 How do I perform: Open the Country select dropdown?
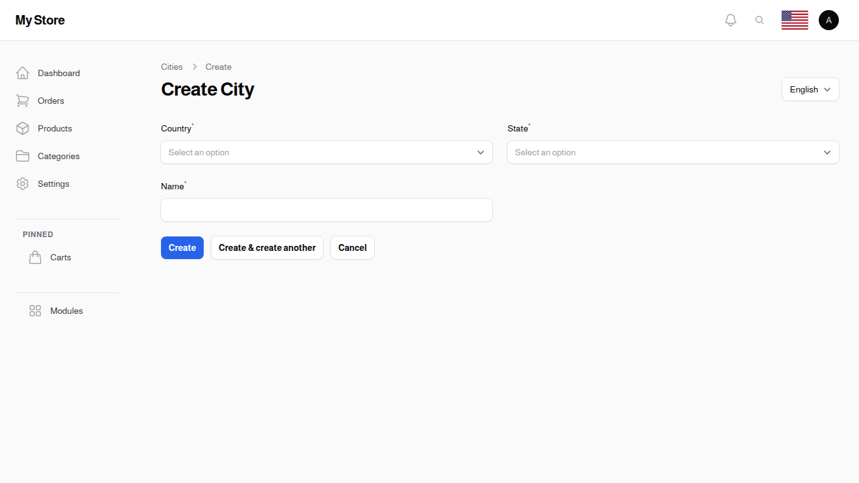point(326,152)
